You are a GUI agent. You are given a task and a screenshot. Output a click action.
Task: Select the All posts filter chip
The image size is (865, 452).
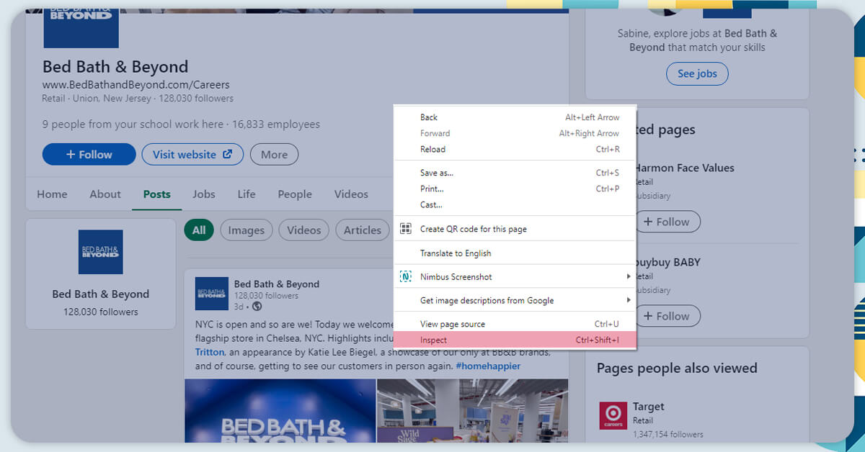coord(199,230)
